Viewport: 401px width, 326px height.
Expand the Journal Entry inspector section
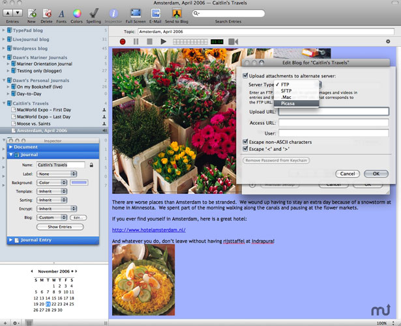point(10,240)
